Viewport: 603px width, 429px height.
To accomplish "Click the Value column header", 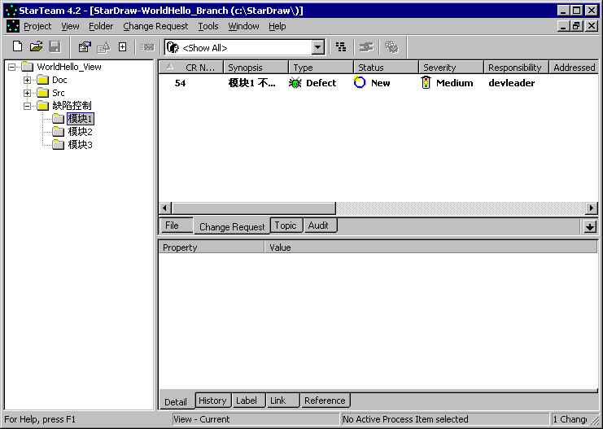I will (x=431, y=247).
